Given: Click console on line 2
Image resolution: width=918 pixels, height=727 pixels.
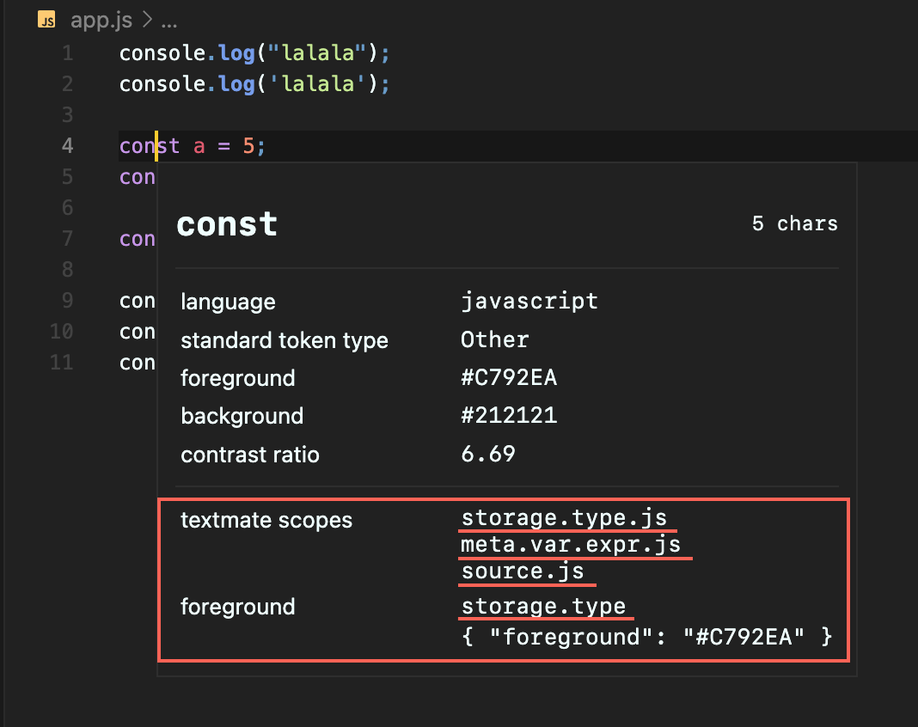Looking at the screenshot, I should (162, 84).
